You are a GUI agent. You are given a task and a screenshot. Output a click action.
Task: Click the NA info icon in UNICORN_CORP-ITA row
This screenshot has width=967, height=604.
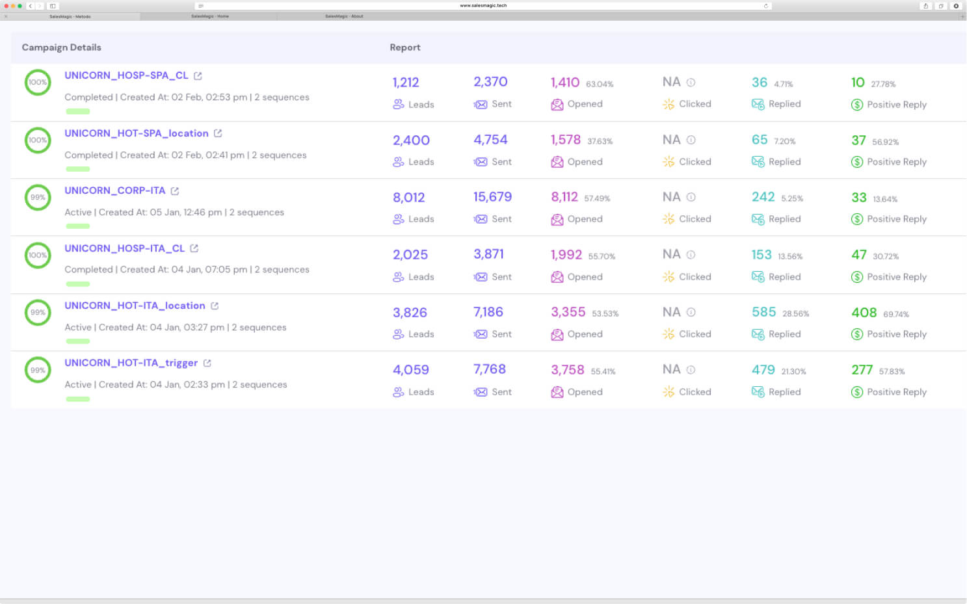(x=691, y=197)
